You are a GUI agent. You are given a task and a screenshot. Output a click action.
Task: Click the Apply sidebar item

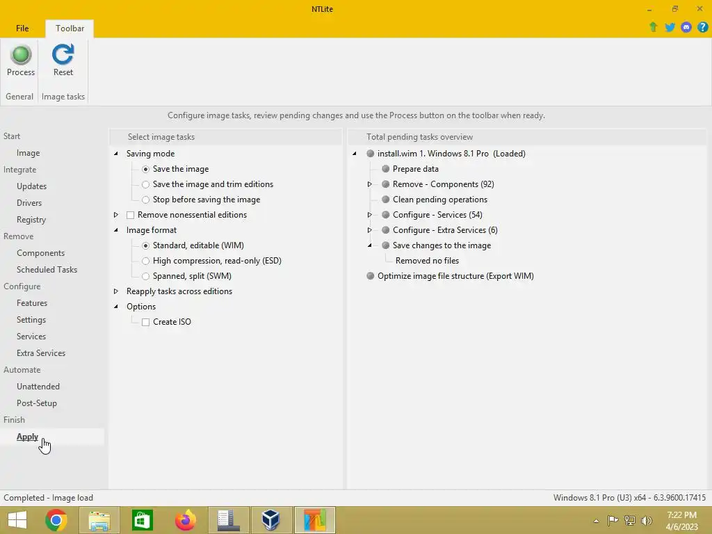[x=27, y=437]
